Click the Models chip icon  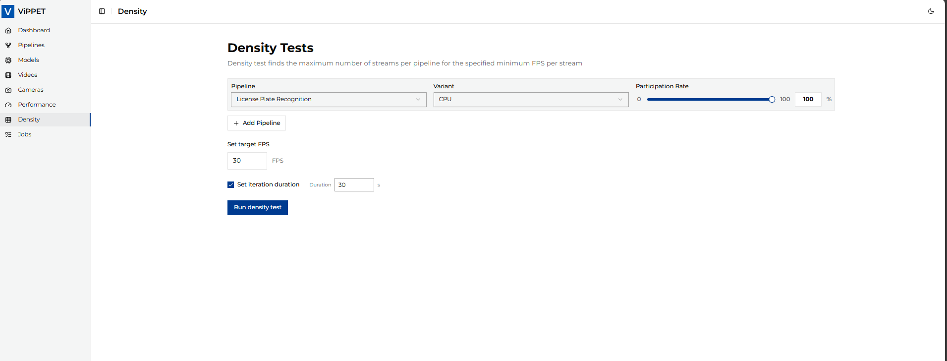[8, 60]
